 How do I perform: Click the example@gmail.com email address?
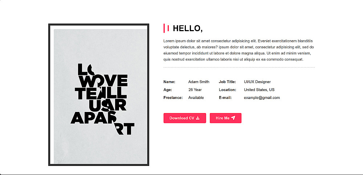click(262, 97)
